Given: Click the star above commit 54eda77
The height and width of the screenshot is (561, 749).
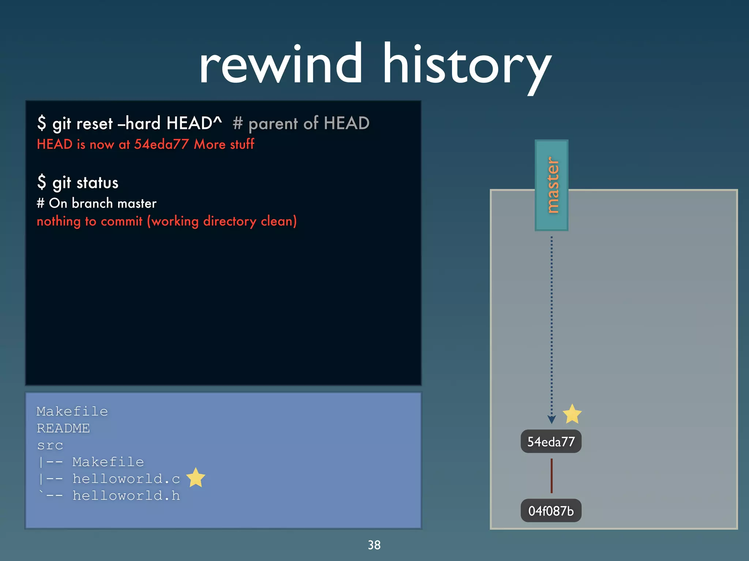Looking at the screenshot, I should tap(572, 414).
